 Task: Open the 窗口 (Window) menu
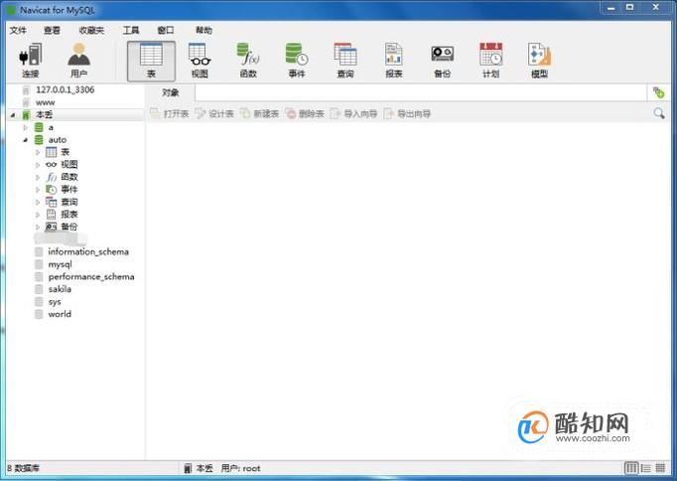point(166,30)
